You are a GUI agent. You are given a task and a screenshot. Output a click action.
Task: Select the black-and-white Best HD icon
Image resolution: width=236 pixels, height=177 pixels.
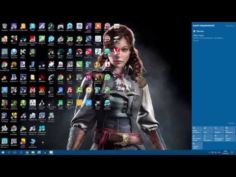[14, 142]
